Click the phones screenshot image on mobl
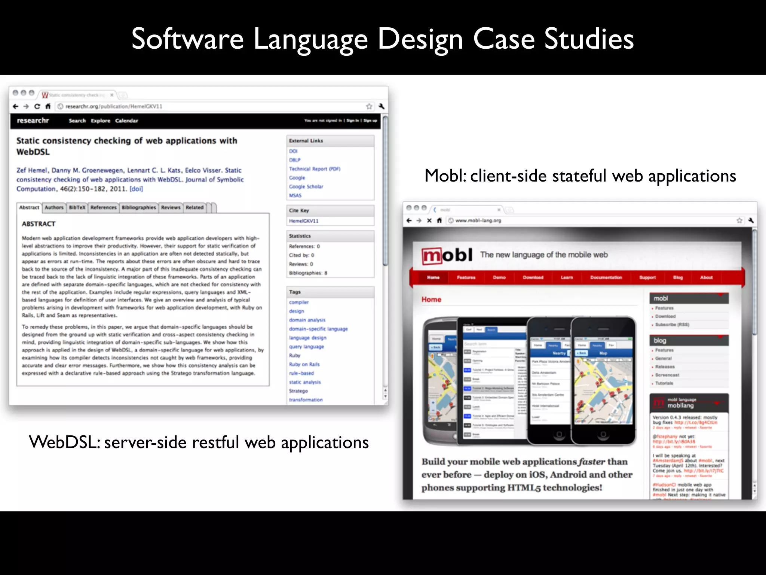This screenshot has width=766, height=575. [x=529, y=381]
